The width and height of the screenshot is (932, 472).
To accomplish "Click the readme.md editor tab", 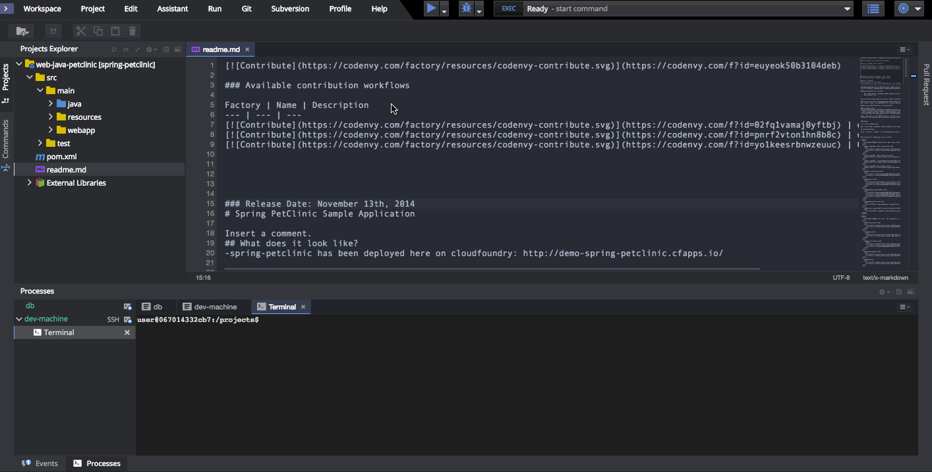I will tap(221, 49).
